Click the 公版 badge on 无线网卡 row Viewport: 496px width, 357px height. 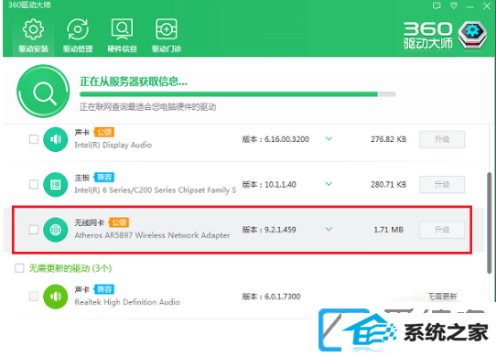(119, 222)
